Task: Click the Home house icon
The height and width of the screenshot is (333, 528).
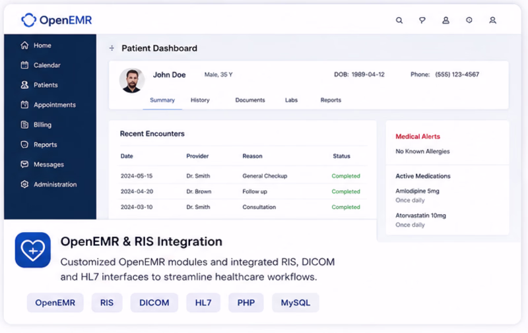Action: coord(24,45)
